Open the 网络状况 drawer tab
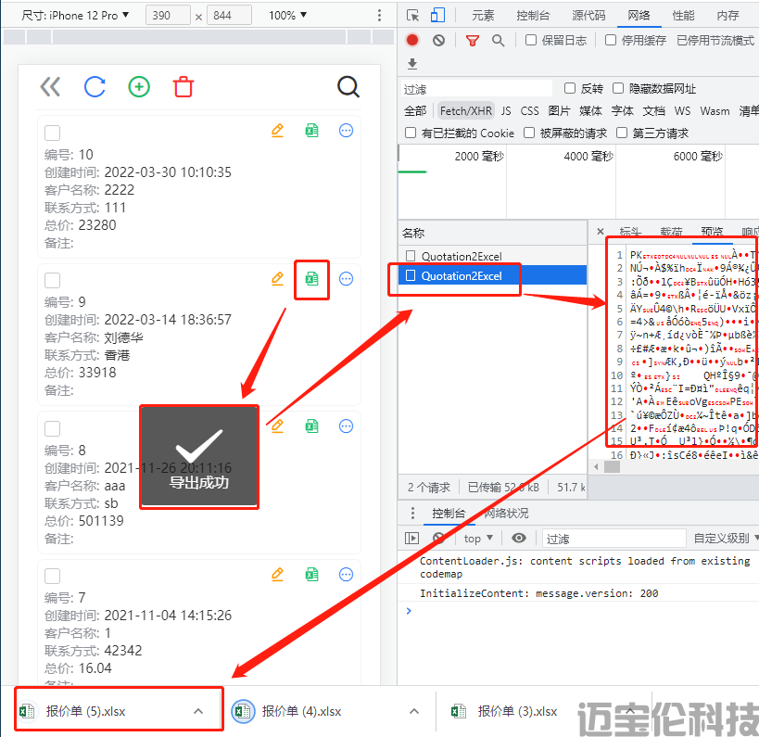 506,513
